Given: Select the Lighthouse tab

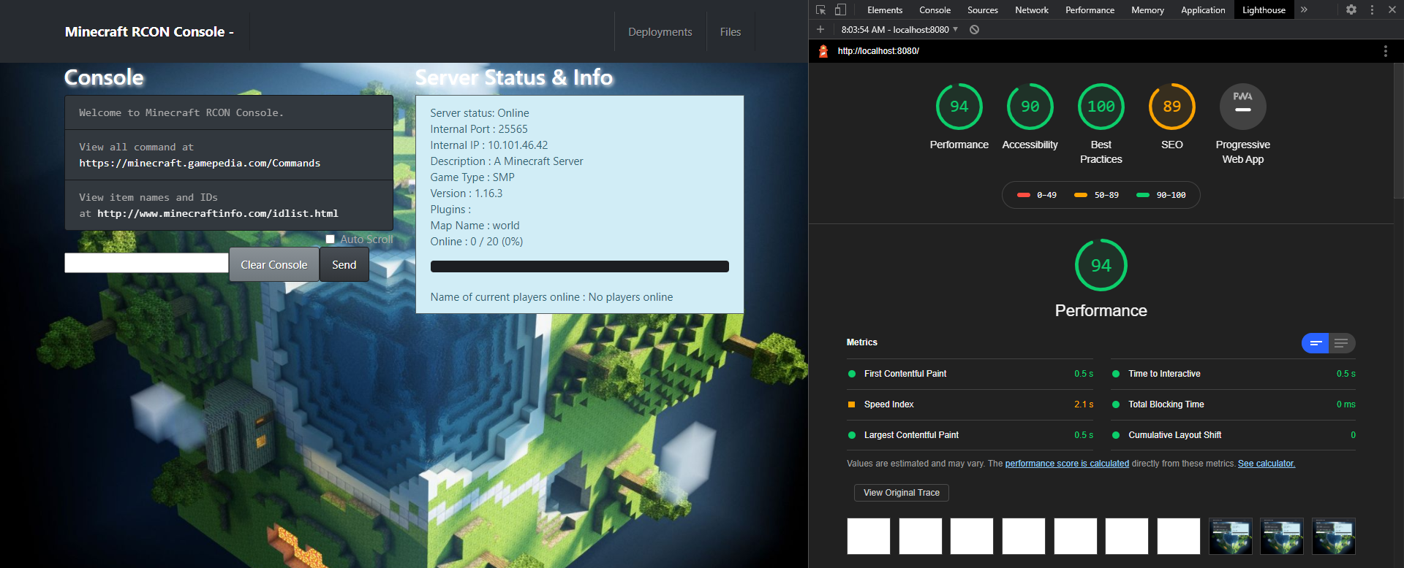Looking at the screenshot, I should click(x=1264, y=10).
